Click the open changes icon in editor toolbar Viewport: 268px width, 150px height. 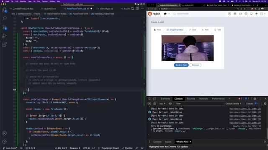[133, 8]
